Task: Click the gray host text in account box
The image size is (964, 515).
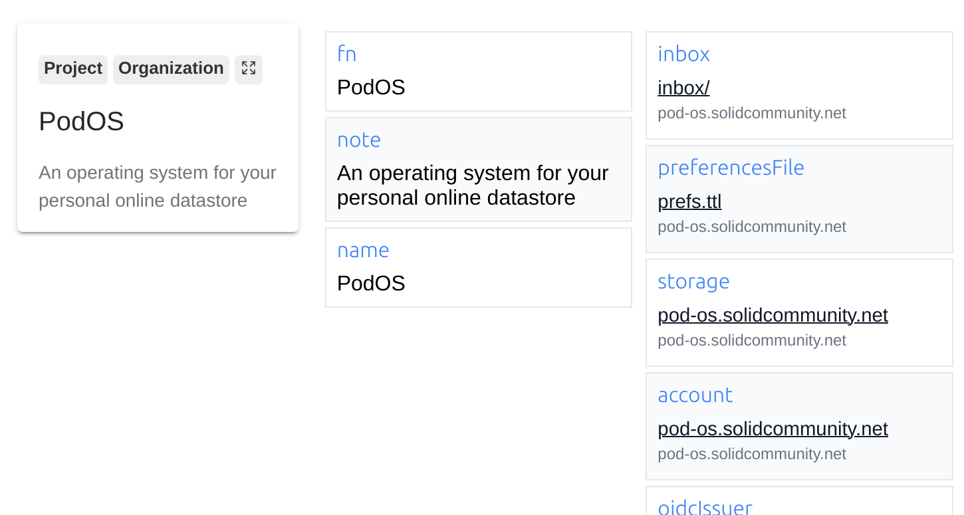Action: pyautogui.click(x=752, y=454)
